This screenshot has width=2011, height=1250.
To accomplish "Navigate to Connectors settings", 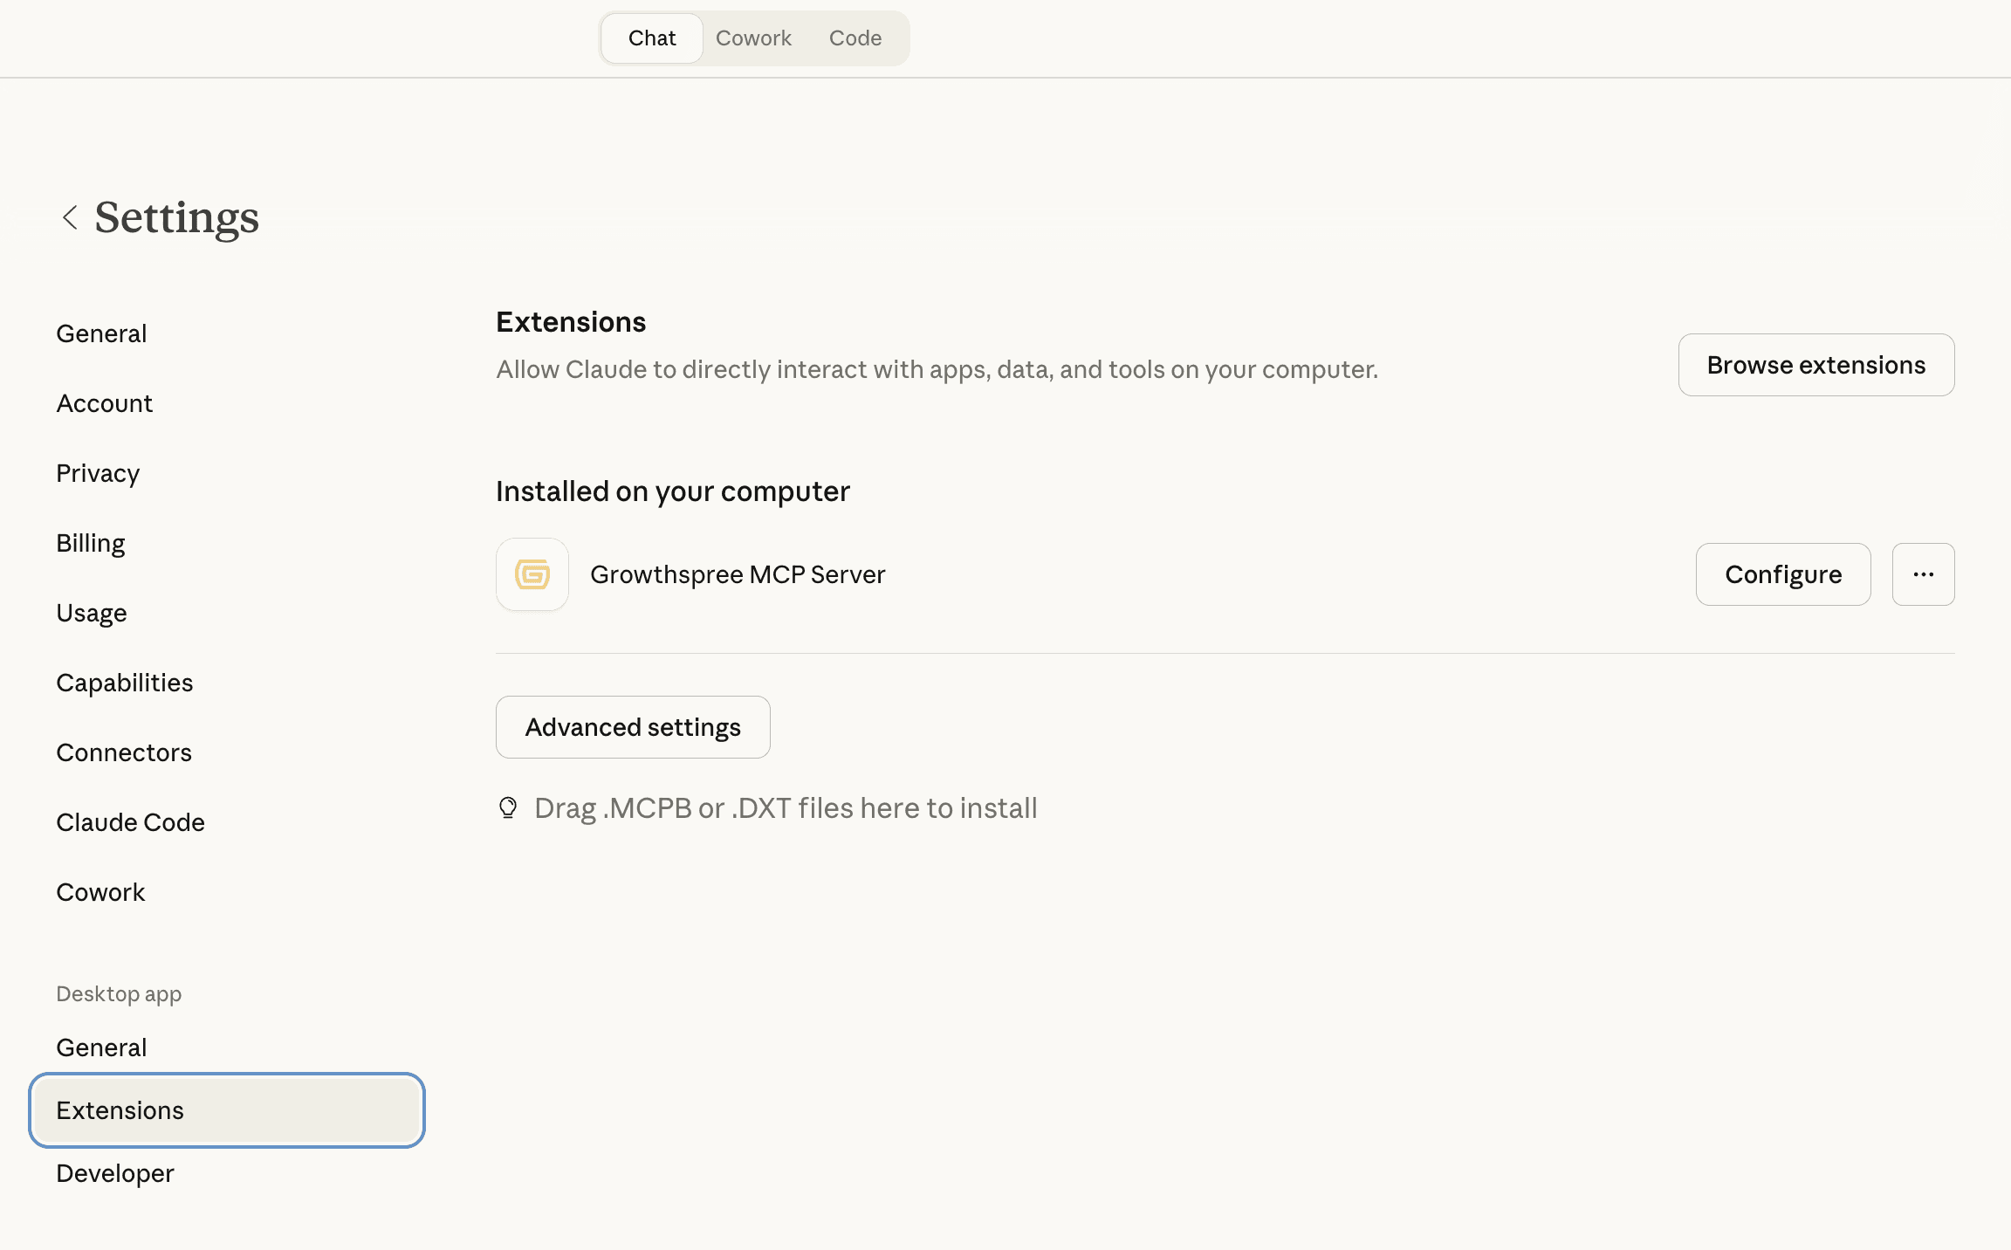I will [x=124, y=752].
